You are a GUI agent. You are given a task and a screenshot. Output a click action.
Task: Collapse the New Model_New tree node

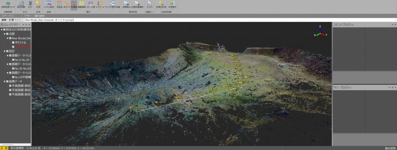pos(7,38)
